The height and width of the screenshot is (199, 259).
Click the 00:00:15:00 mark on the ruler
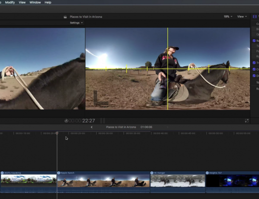click(23, 133)
